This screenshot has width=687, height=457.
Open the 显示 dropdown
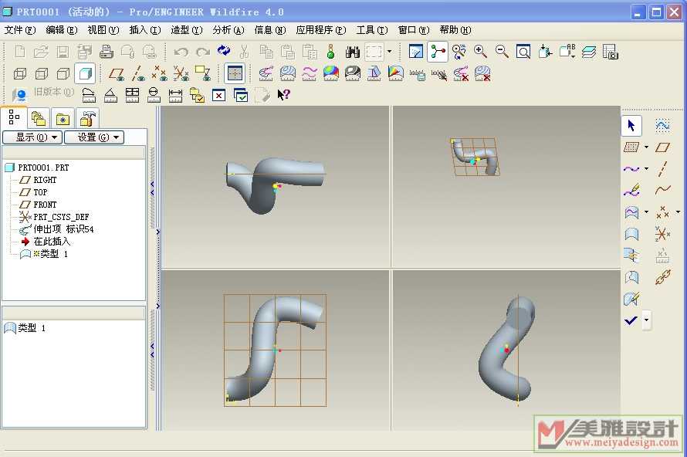coord(32,137)
